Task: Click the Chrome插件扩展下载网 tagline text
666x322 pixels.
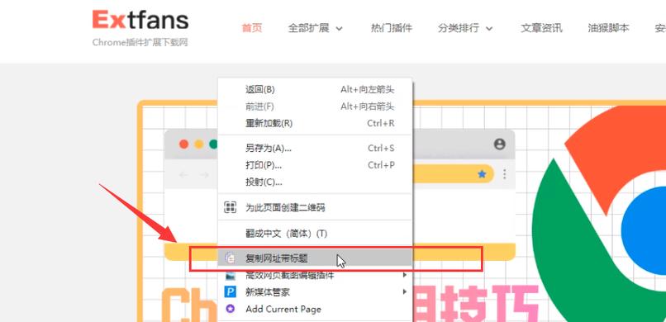Action: pos(140,42)
